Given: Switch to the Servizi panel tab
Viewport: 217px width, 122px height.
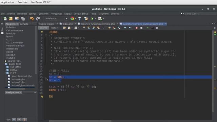Looking at the screenshot, I should coord(23,24).
